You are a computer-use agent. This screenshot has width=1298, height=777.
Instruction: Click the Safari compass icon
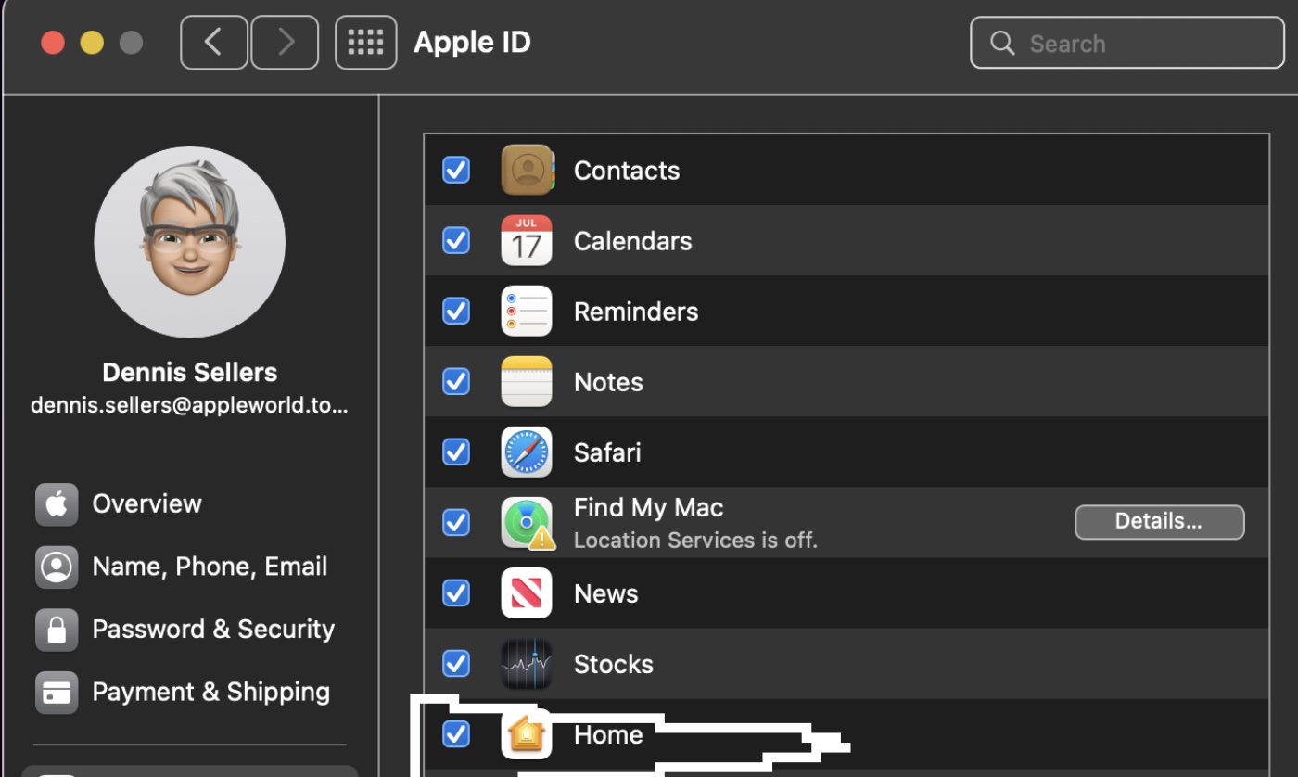(x=527, y=452)
